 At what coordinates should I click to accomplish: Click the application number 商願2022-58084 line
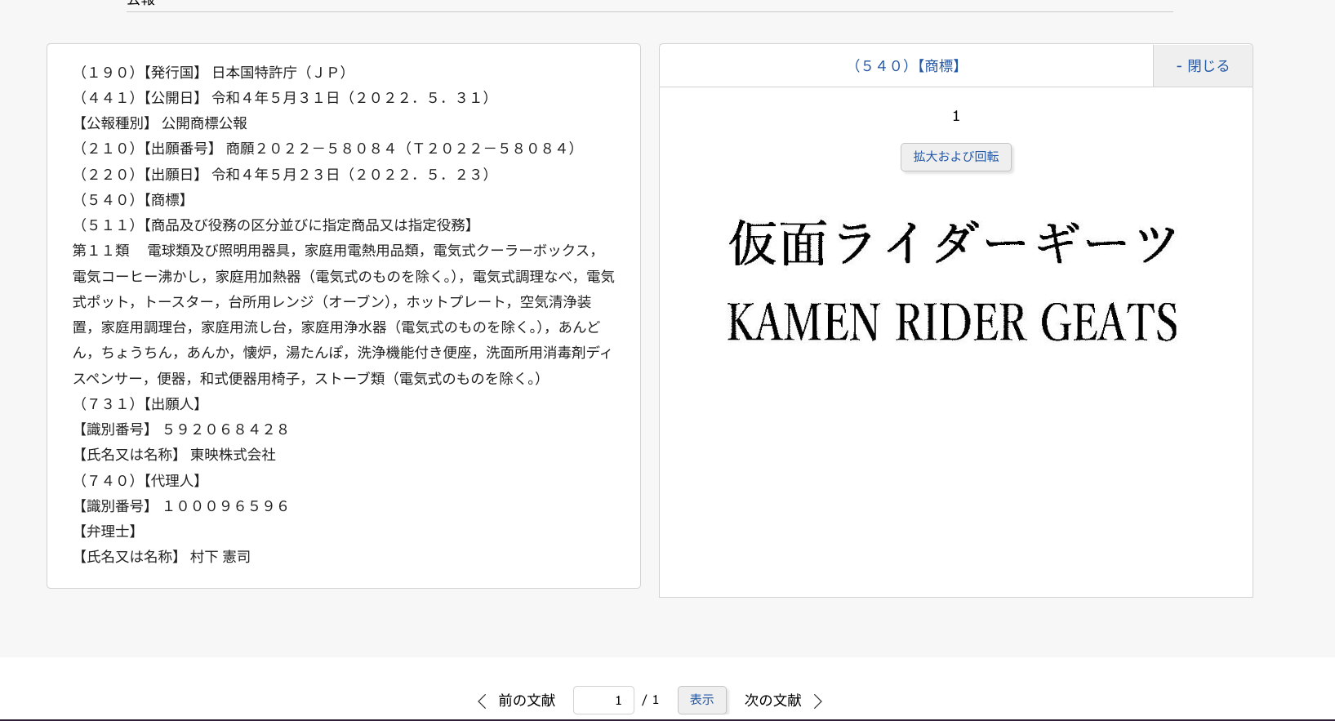click(x=327, y=149)
